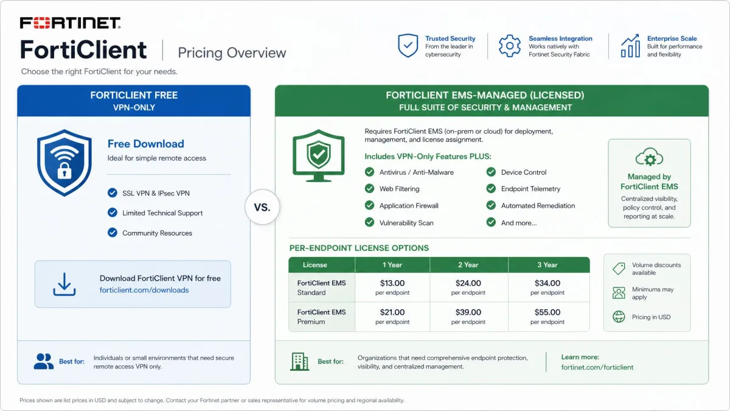Click the Fortinet logo

coord(71,23)
